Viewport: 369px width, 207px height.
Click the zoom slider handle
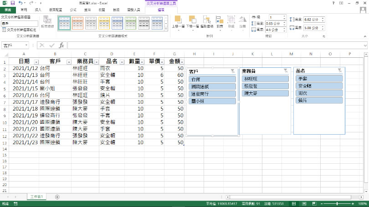coord(337,204)
